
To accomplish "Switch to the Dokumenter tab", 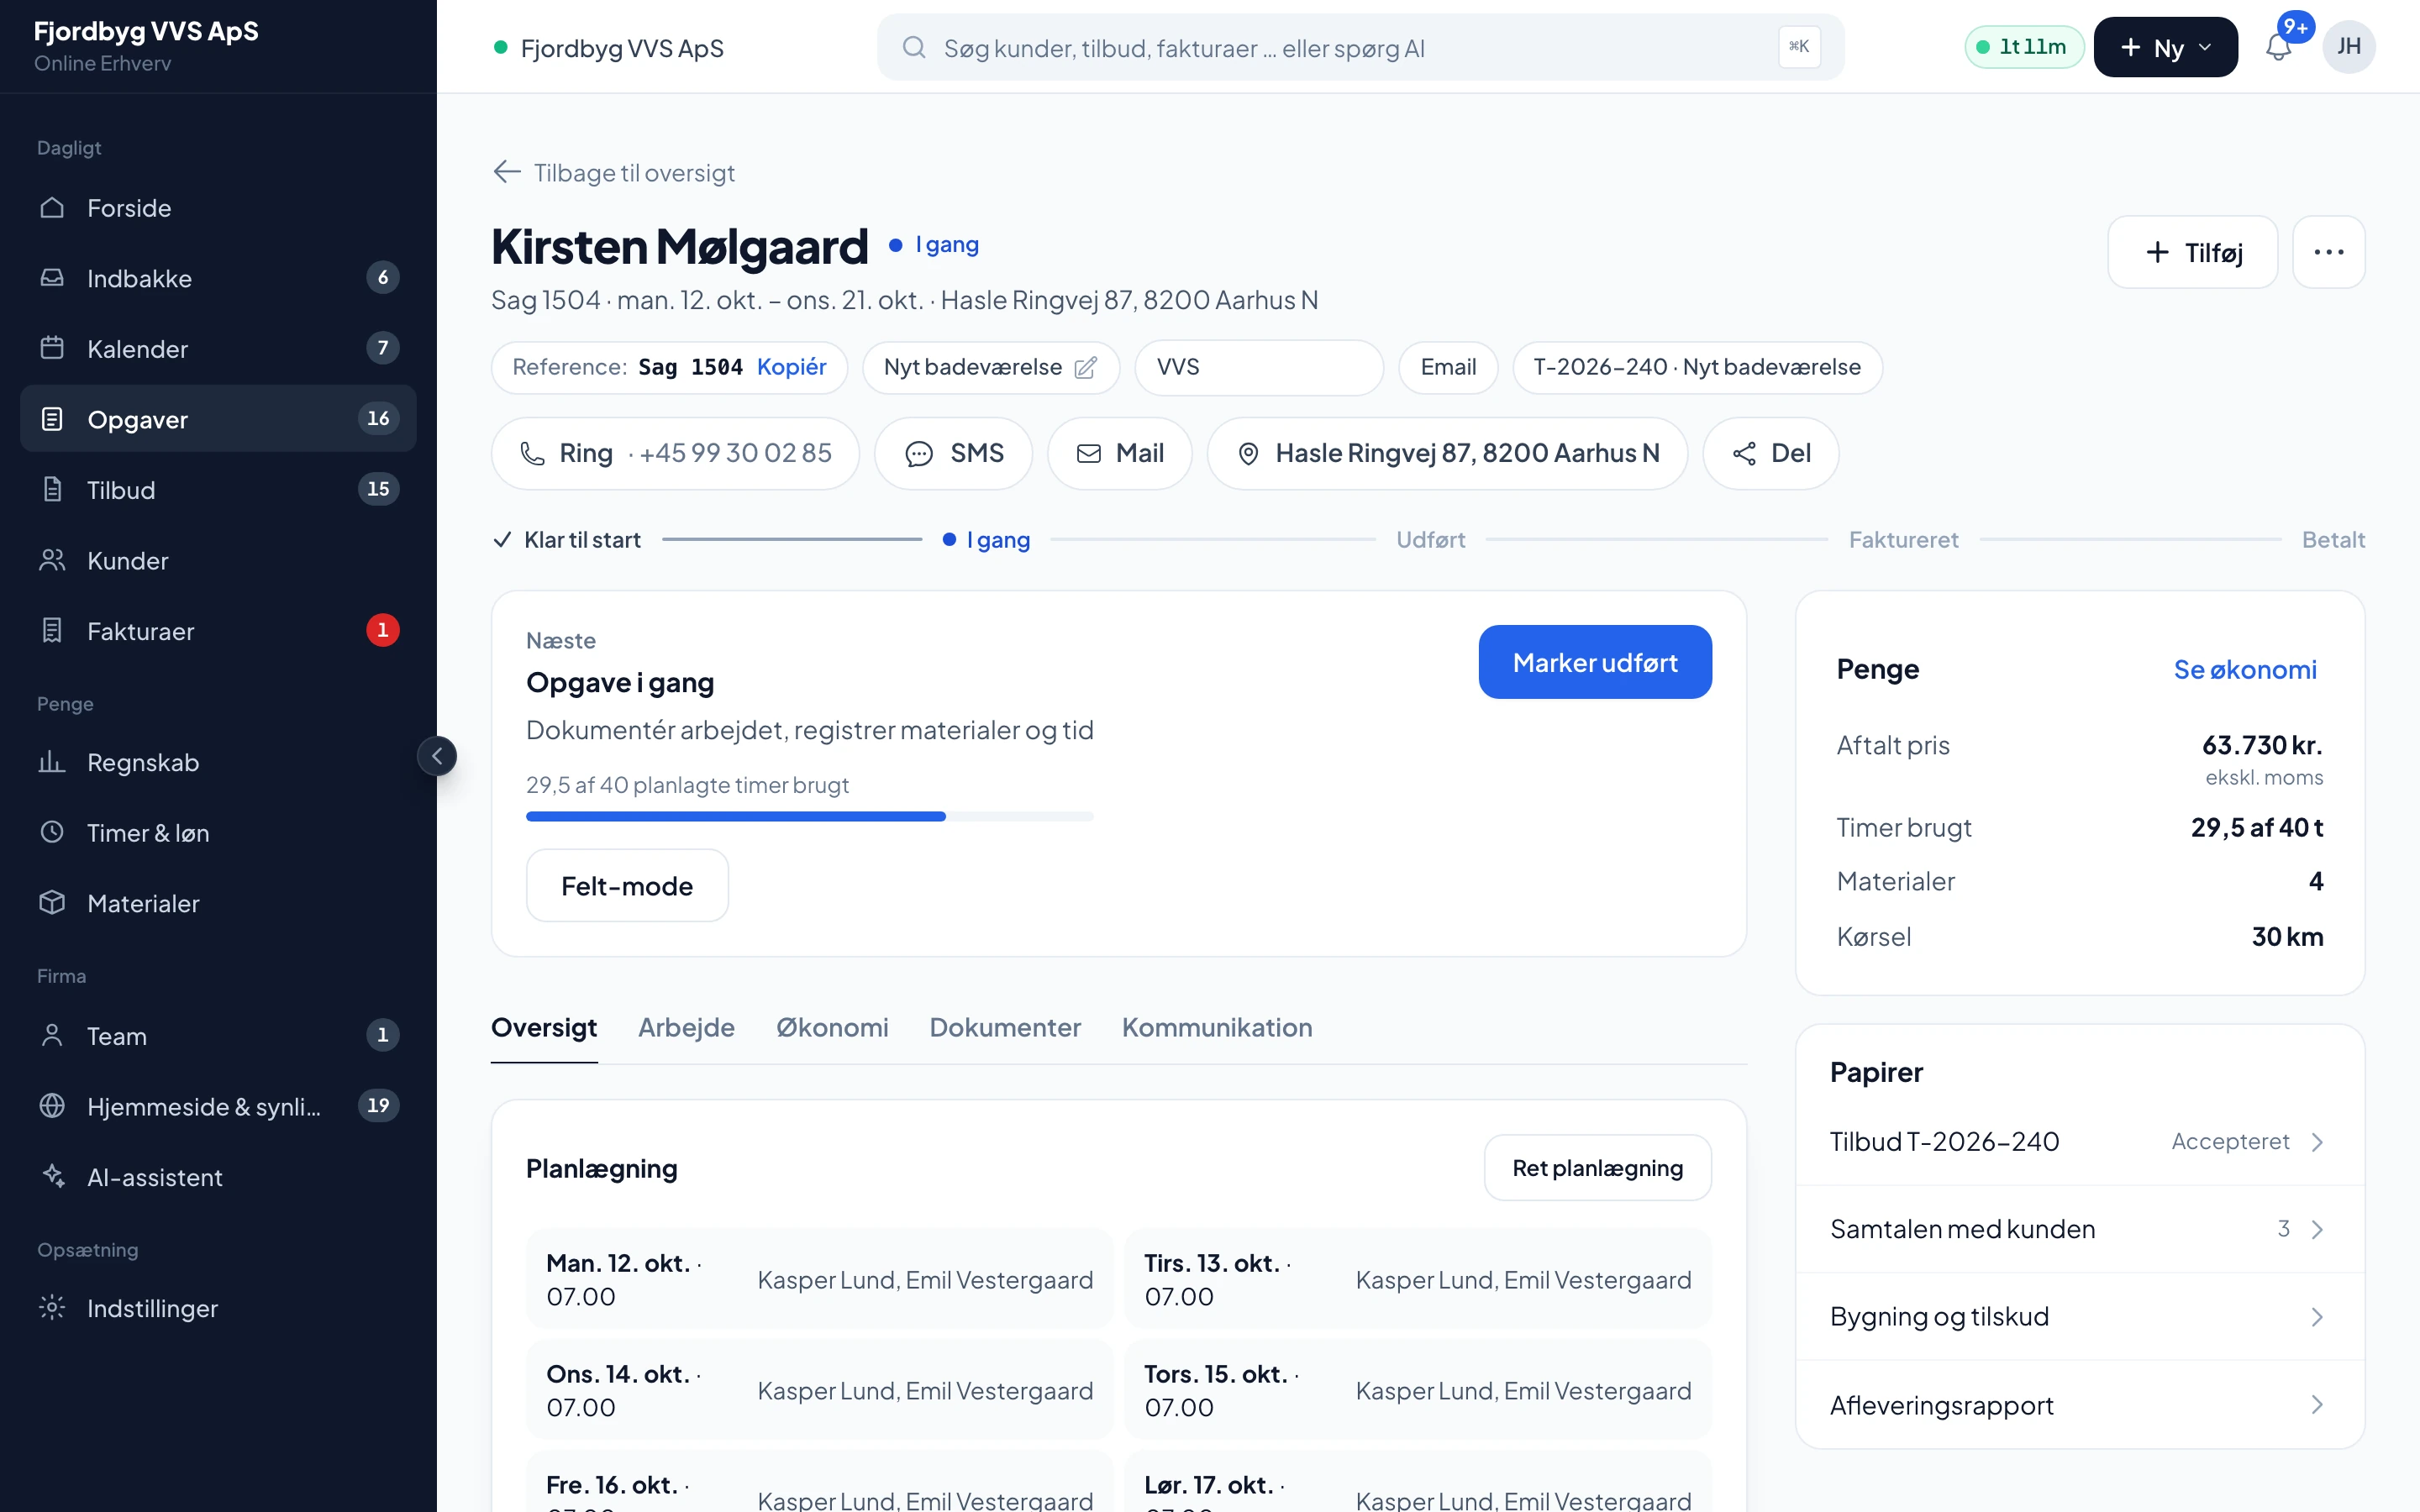I will point(1005,1027).
